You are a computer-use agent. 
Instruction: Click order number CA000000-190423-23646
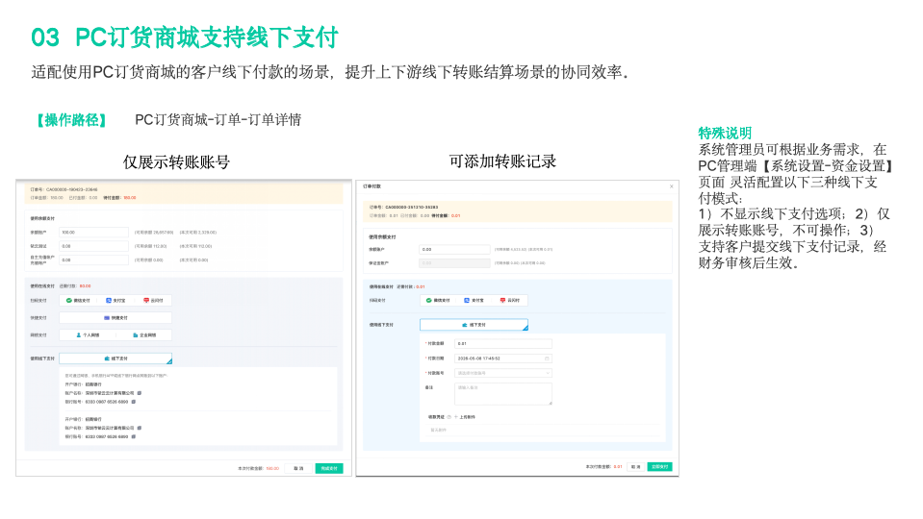pyautogui.click(x=72, y=190)
